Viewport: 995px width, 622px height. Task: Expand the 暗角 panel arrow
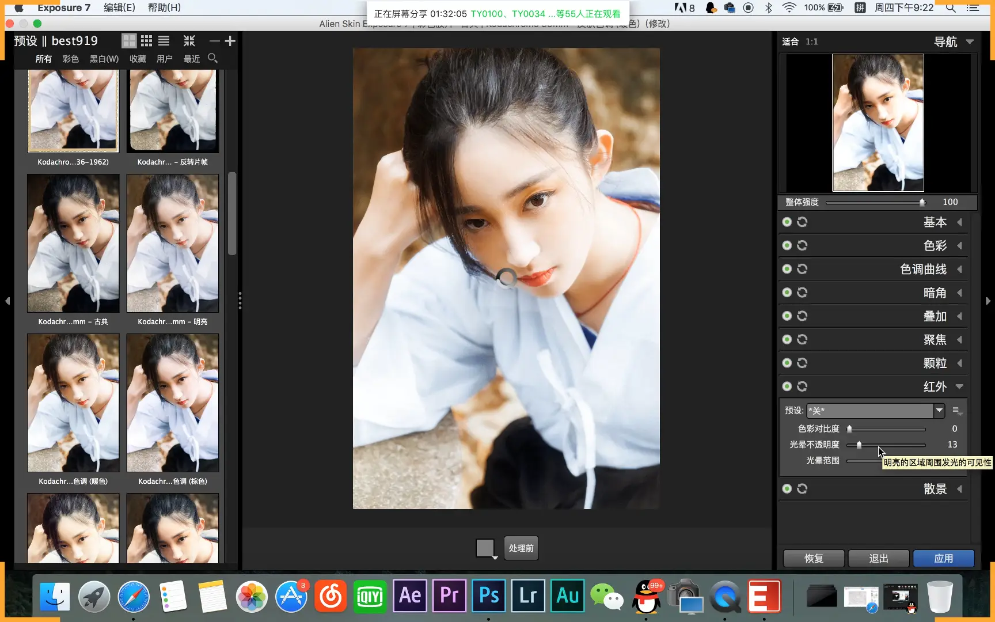tap(959, 293)
